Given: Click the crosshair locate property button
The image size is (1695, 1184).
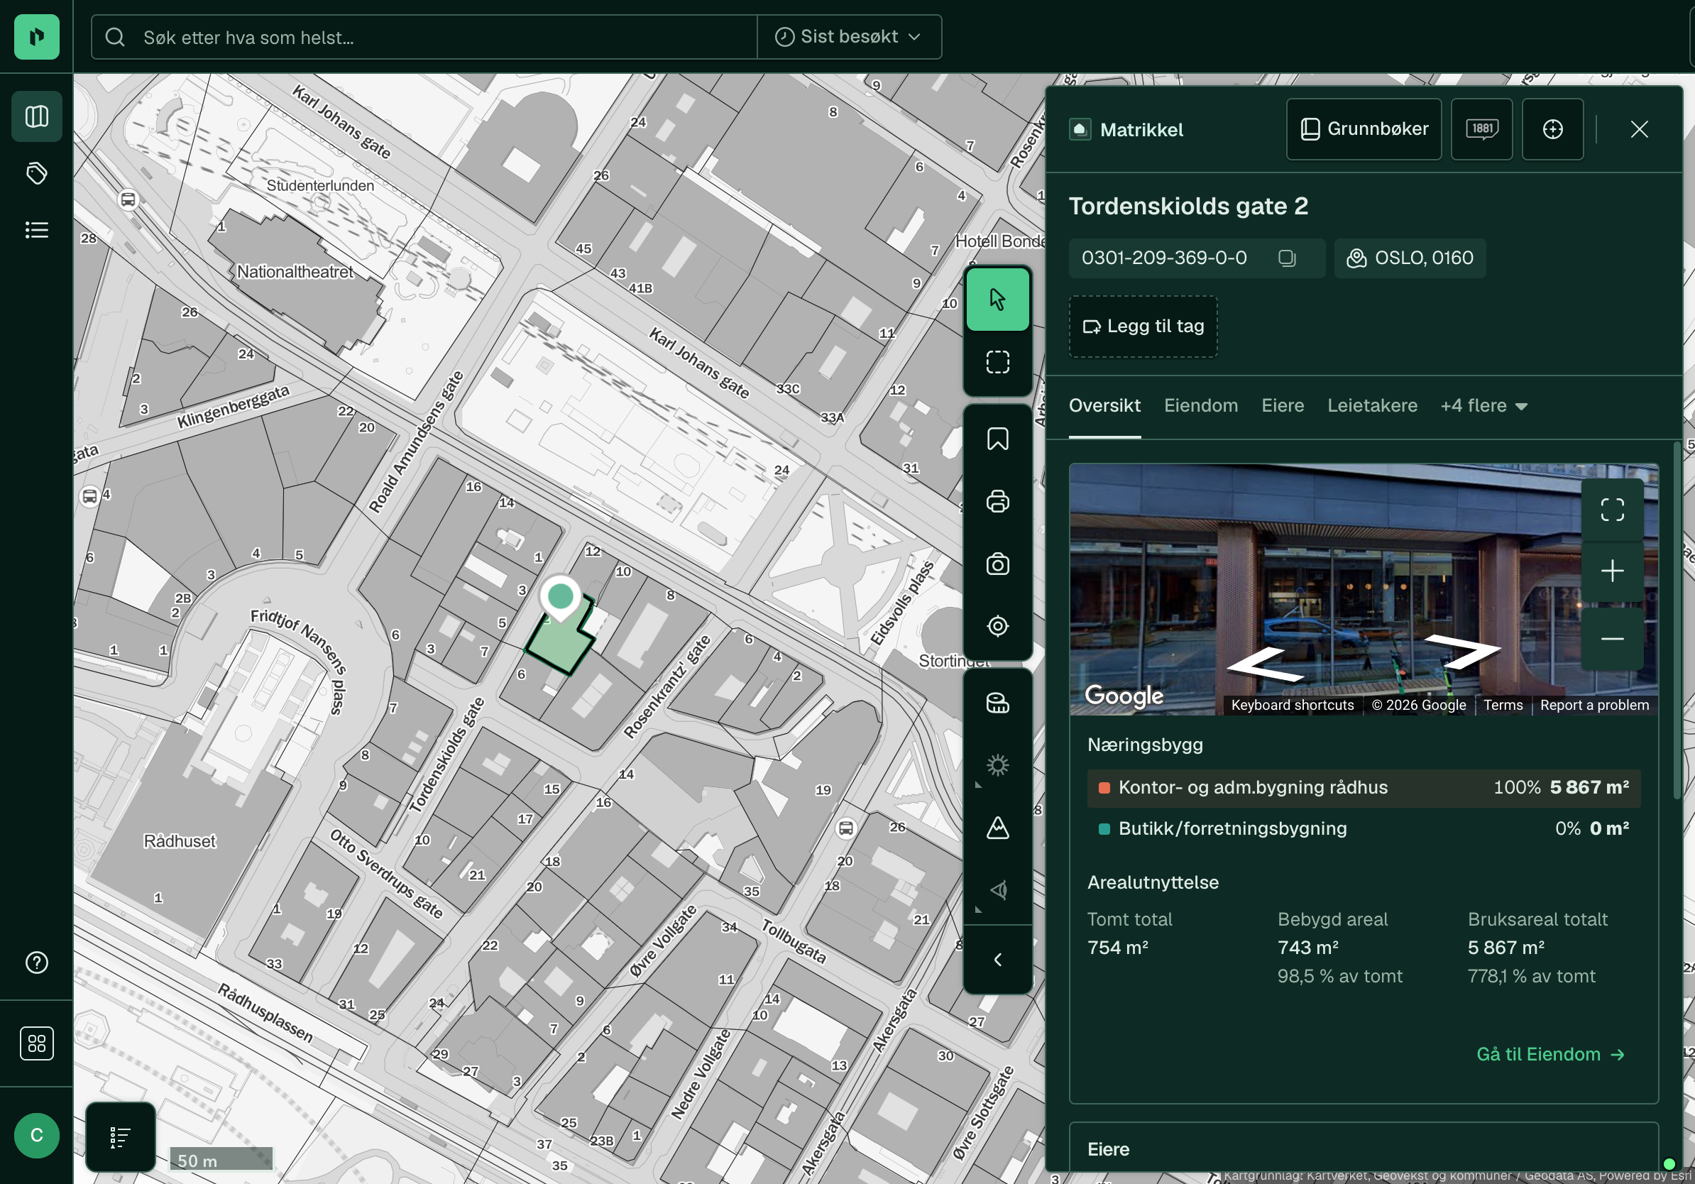Looking at the screenshot, I should coord(1552,129).
